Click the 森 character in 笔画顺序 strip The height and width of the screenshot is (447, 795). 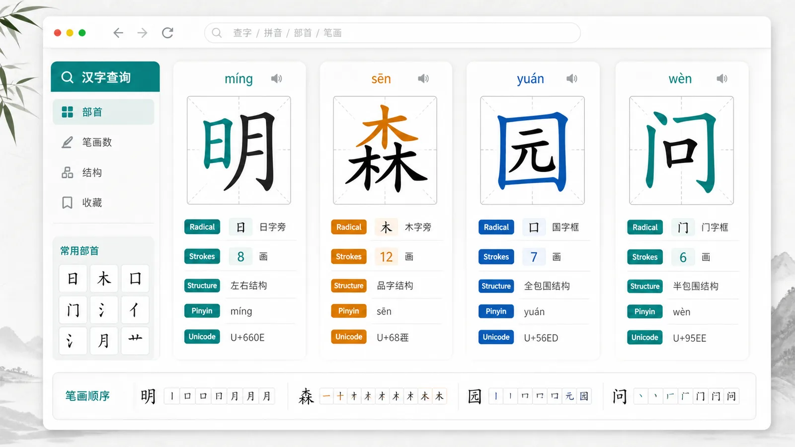[x=306, y=396]
